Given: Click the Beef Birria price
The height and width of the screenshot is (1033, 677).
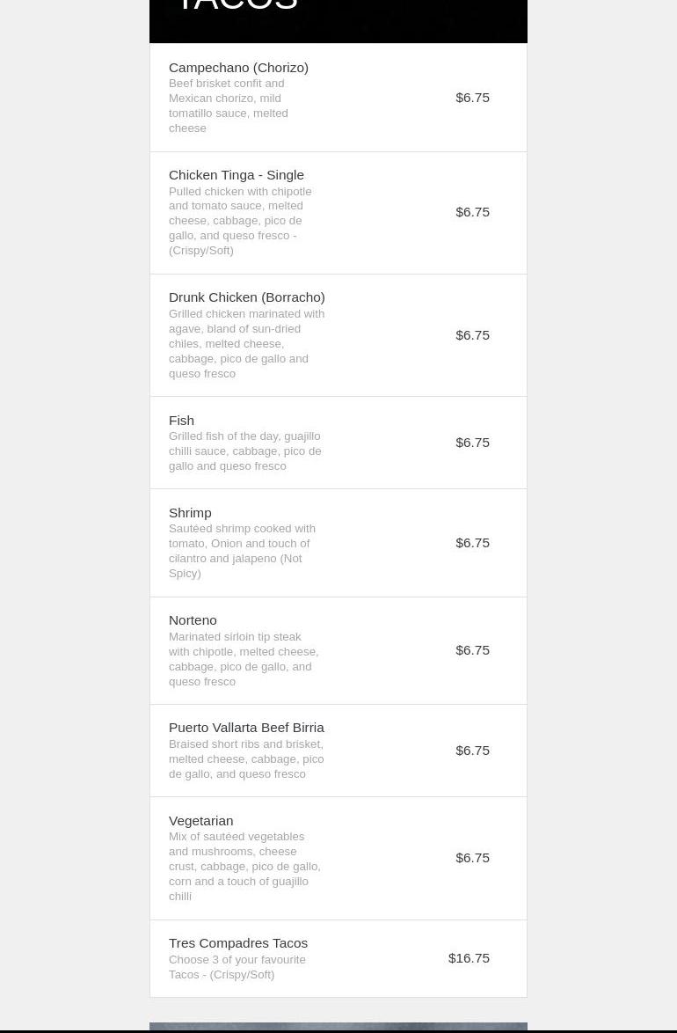Looking at the screenshot, I should 472,751.
